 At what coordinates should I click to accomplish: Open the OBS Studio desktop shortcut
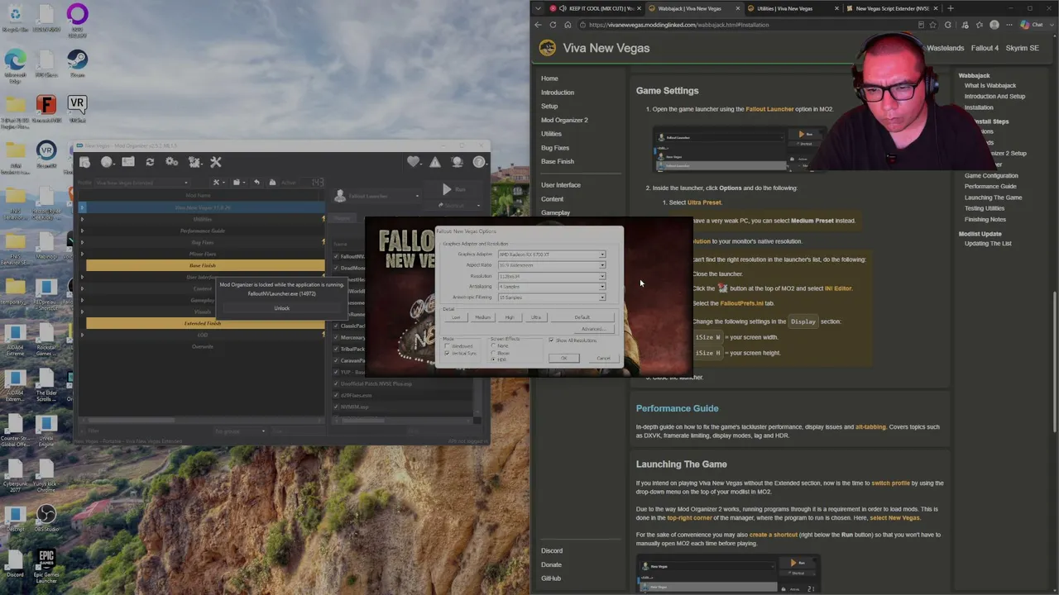[46, 519]
